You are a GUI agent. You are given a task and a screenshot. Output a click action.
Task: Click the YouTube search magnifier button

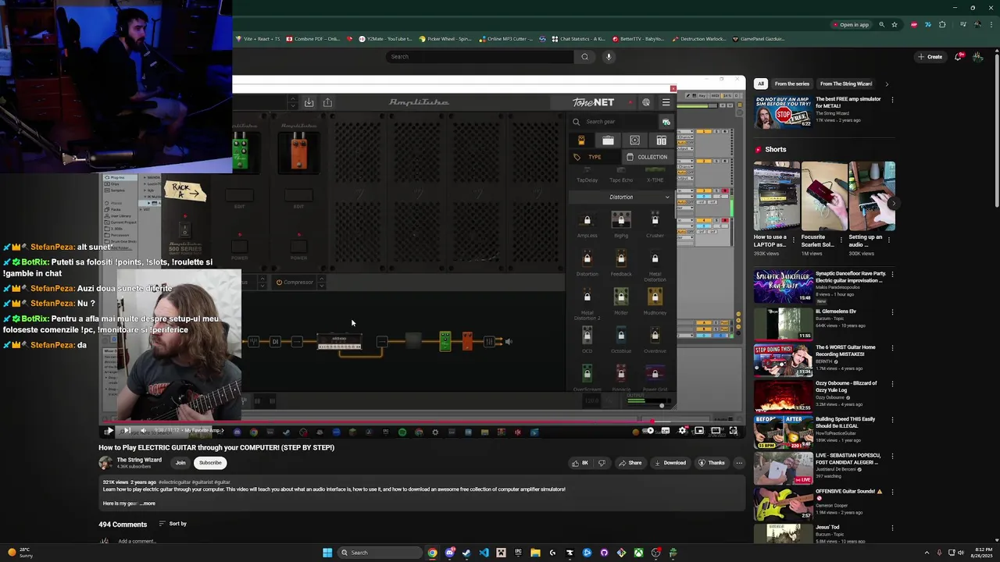click(x=584, y=56)
